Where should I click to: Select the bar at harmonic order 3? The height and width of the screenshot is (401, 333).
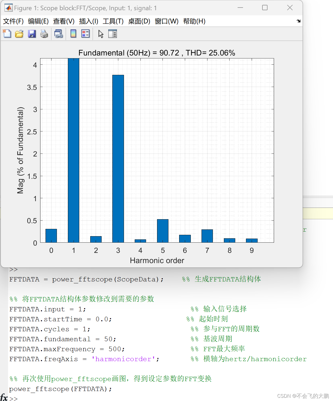point(118,159)
